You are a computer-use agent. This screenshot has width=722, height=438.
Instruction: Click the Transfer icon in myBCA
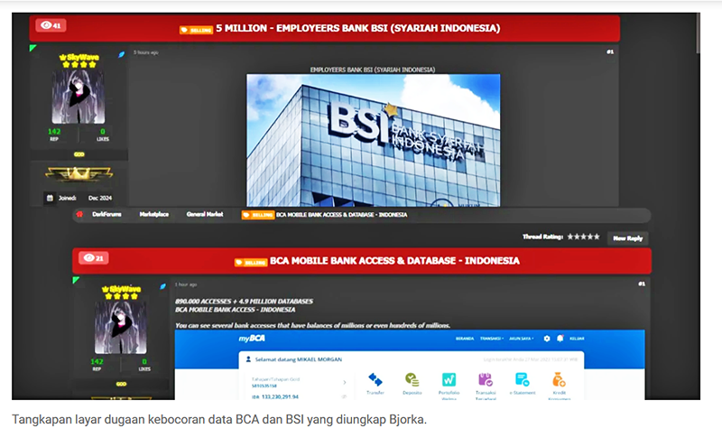tap(375, 379)
